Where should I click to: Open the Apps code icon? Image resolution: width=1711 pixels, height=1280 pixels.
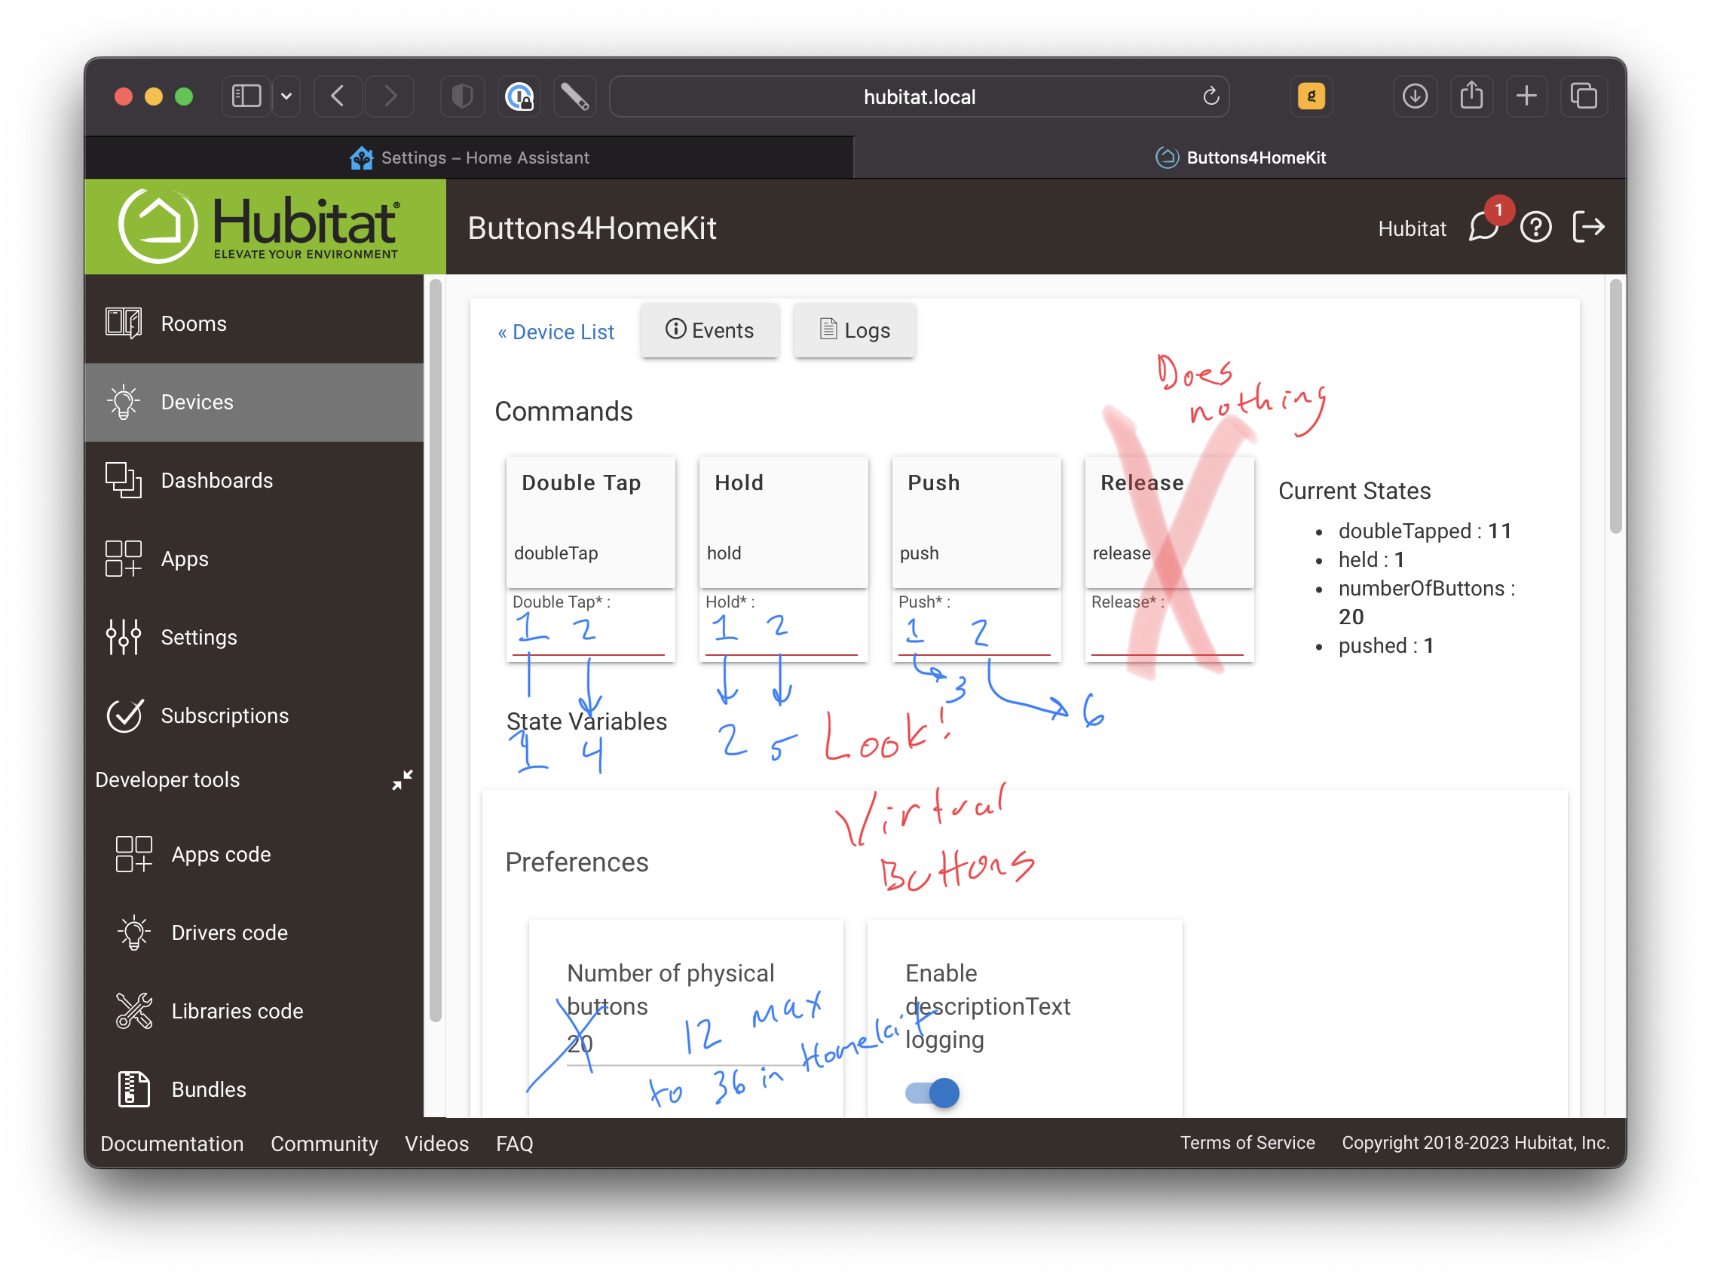click(134, 855)
